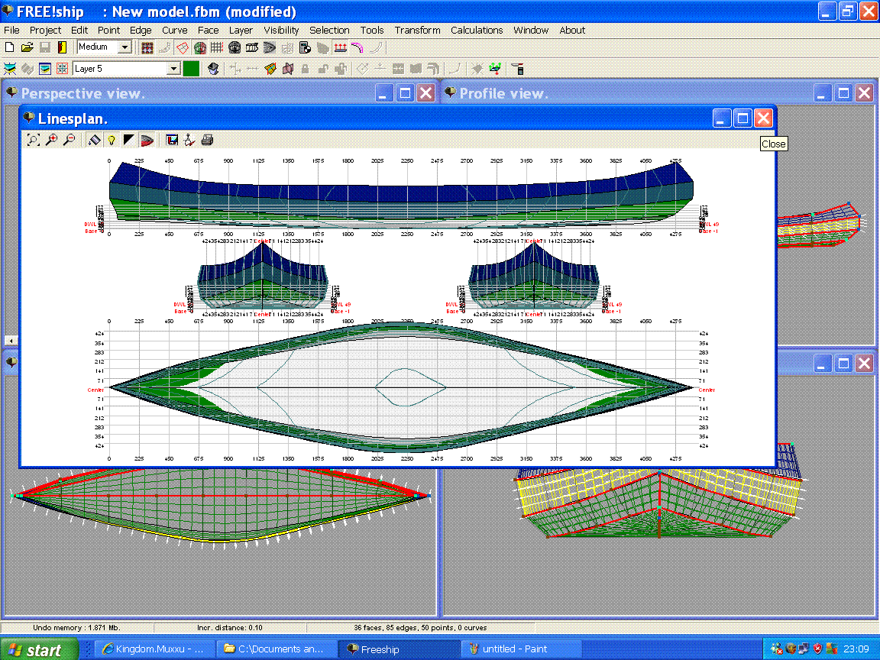The height and width of the screenshot is (660, 880).
Task: Open the Selection menu
Action: click(329, 31)
